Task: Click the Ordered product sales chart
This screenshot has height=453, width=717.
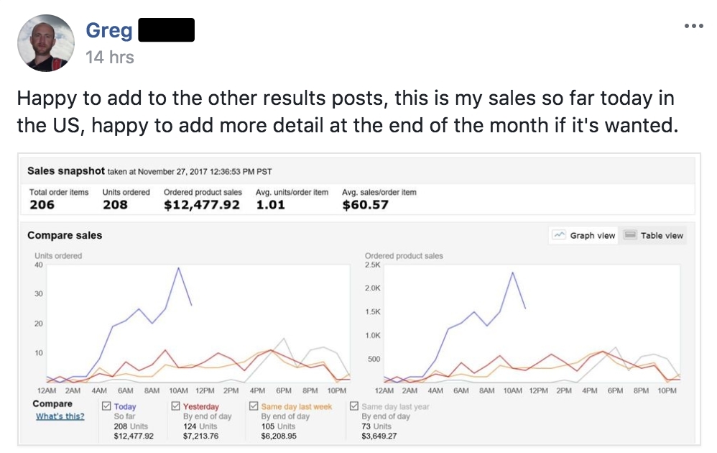Action: 532,324
